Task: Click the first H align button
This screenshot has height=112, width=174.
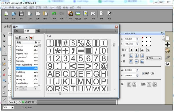Action: (131, 56)
